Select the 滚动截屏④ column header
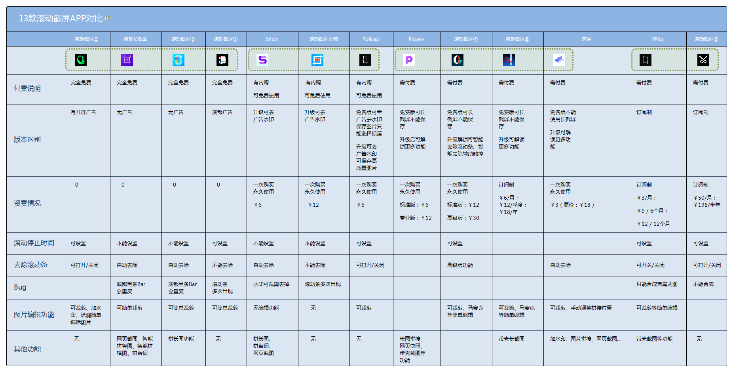Viewport: 733px width, 372px height. 466,39
